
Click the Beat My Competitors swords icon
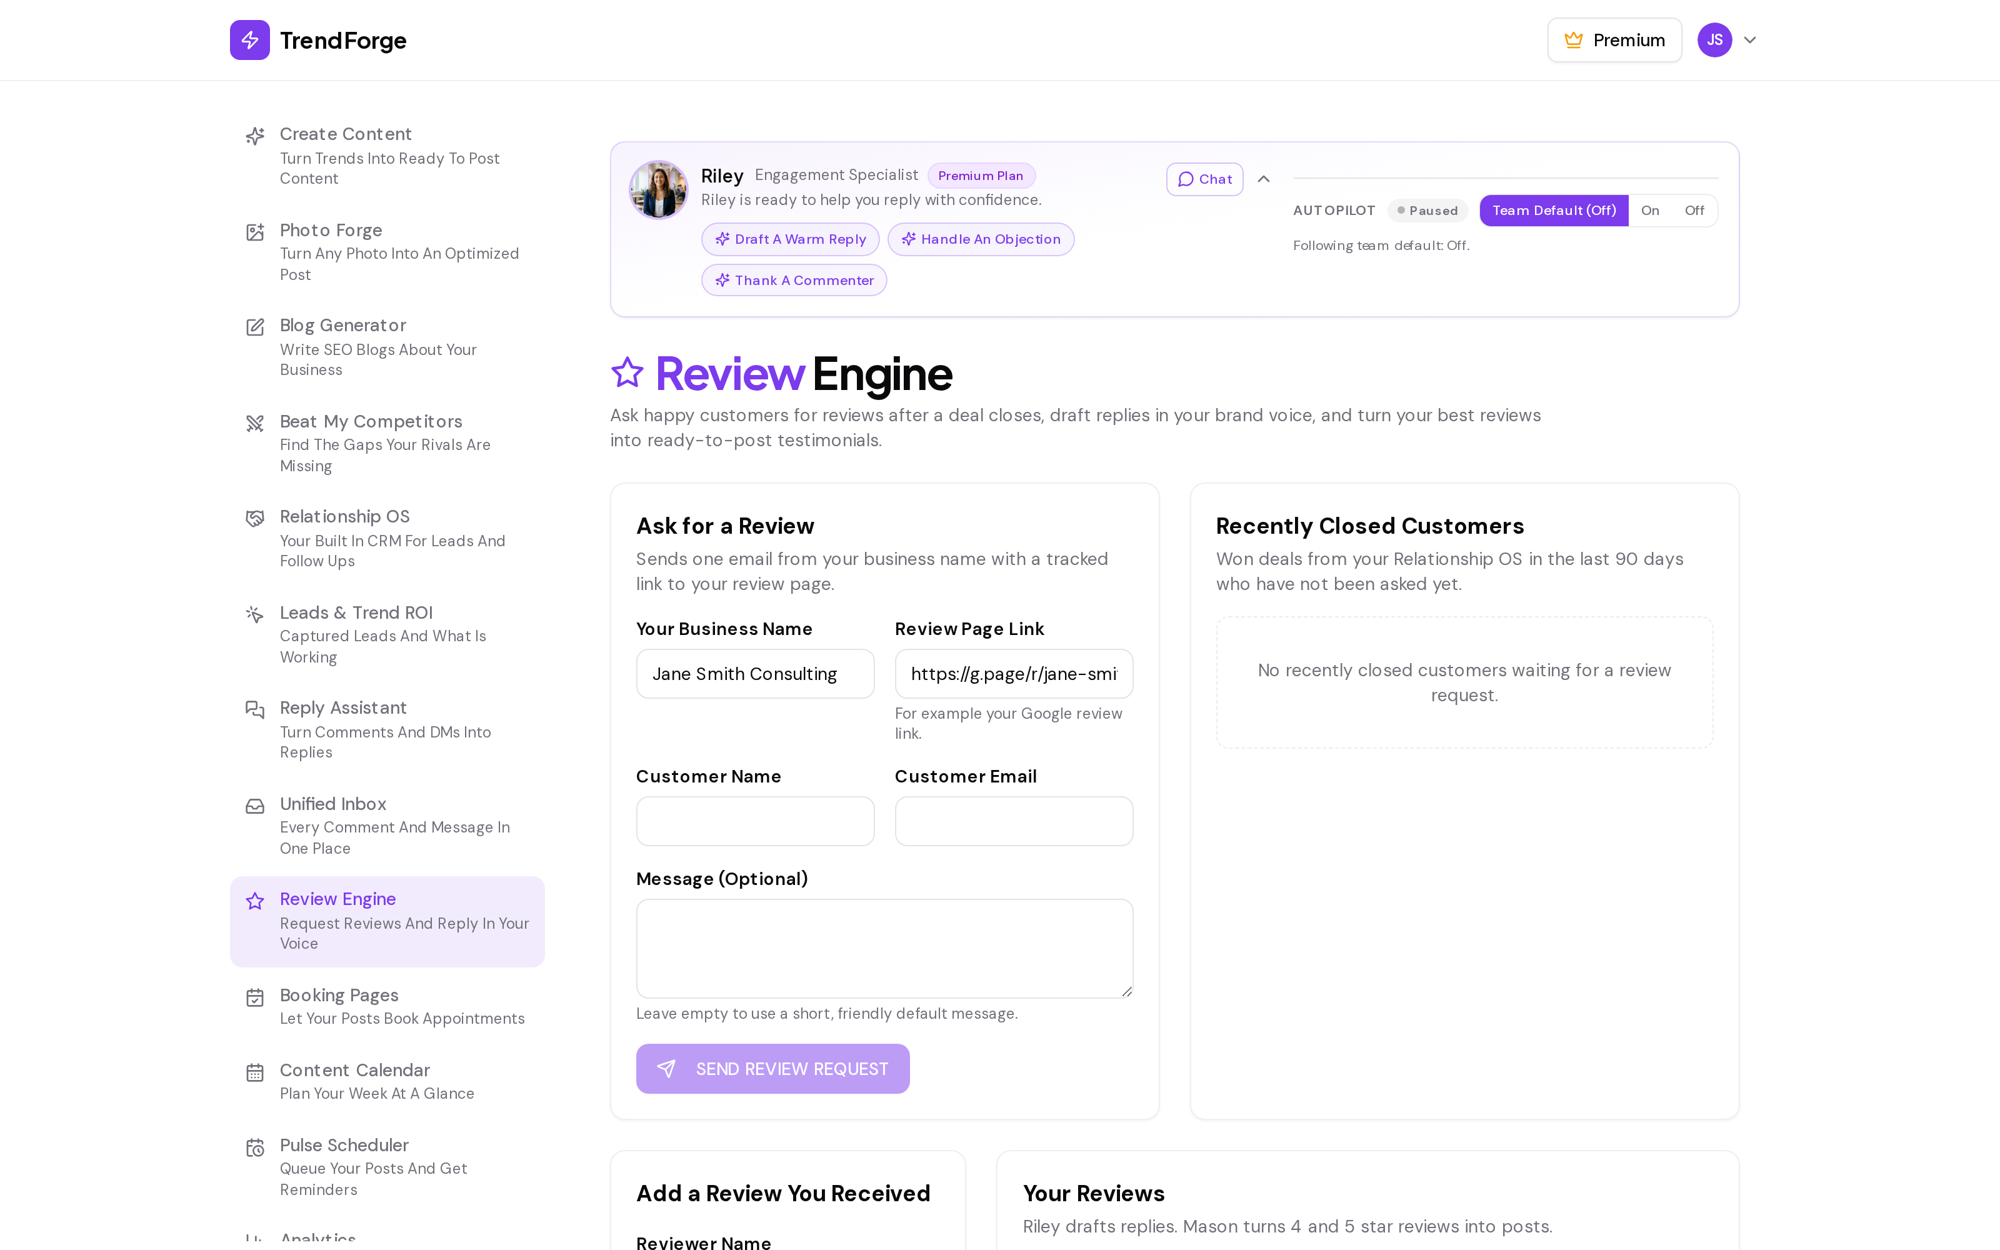256,423
